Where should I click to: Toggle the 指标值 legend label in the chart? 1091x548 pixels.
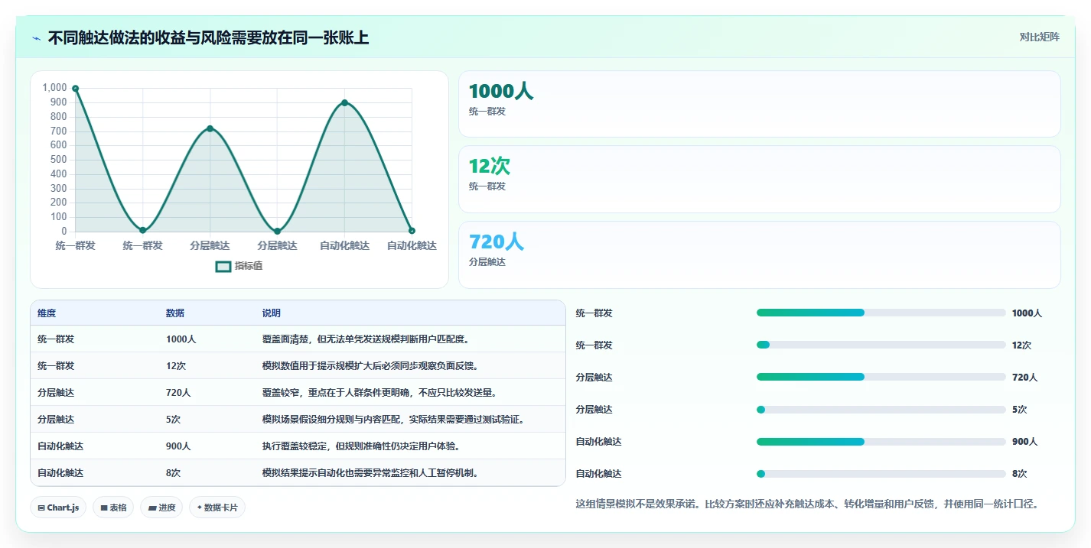(249, 266)
